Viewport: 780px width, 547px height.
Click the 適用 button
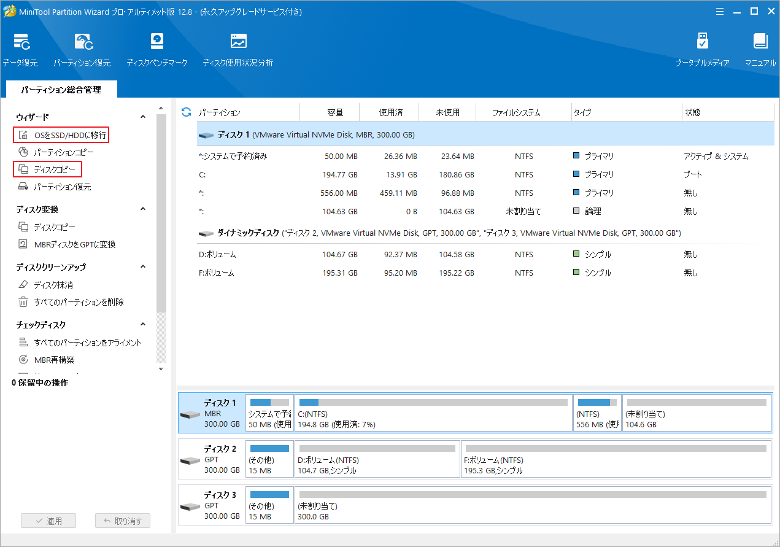[x=48, y=521]
